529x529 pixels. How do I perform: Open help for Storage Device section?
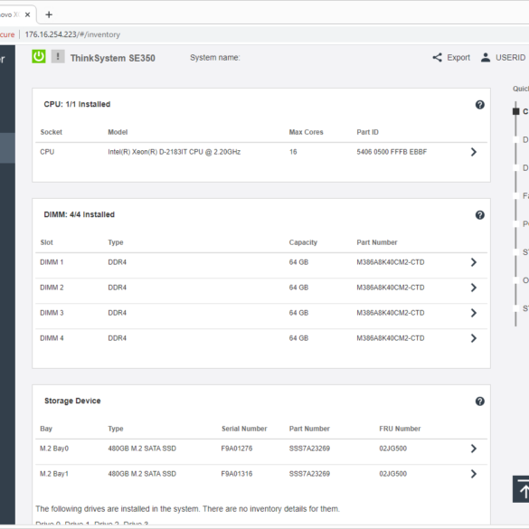tap(480, 401)
